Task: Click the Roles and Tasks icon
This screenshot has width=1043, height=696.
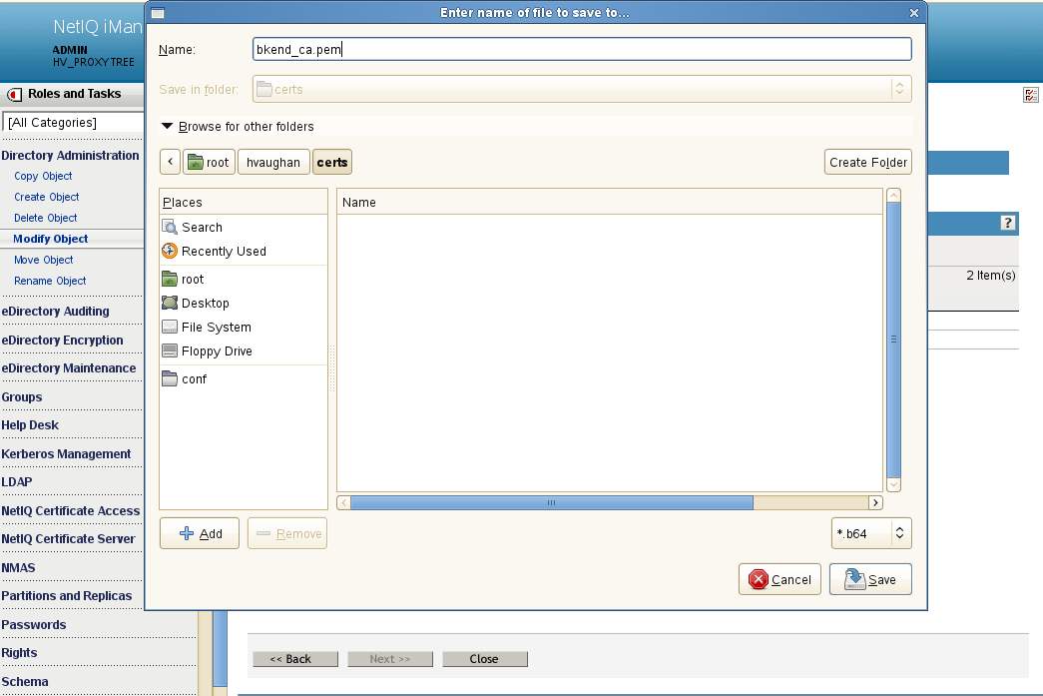Action: pos(14,95)
